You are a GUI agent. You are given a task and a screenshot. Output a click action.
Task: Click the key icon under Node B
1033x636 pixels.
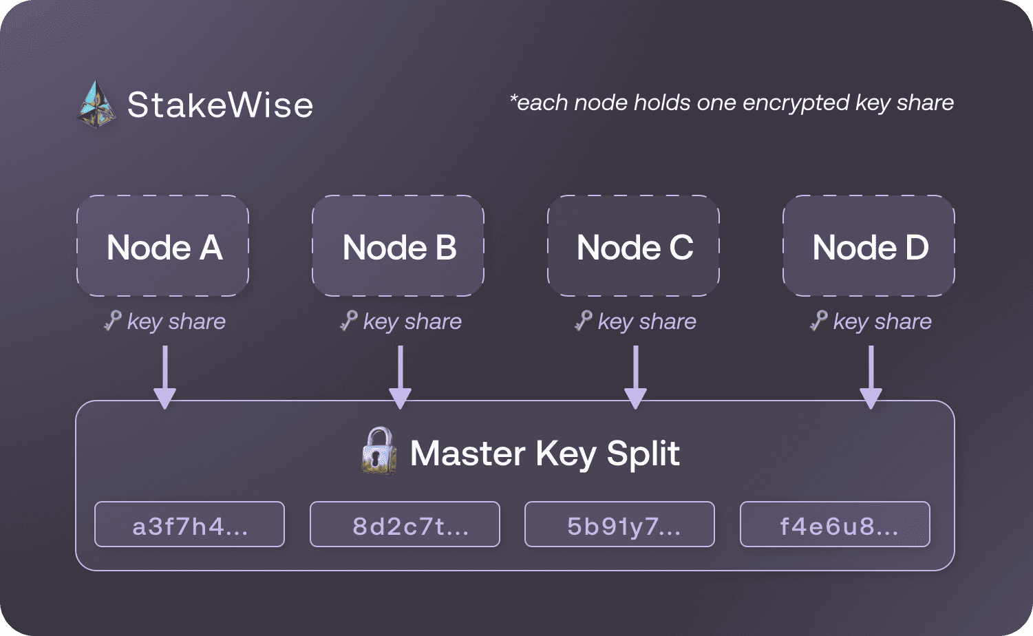[x=349, y=321]
